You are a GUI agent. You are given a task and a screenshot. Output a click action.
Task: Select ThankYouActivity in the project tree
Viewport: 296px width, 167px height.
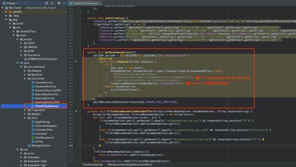(x=46, y=106)
